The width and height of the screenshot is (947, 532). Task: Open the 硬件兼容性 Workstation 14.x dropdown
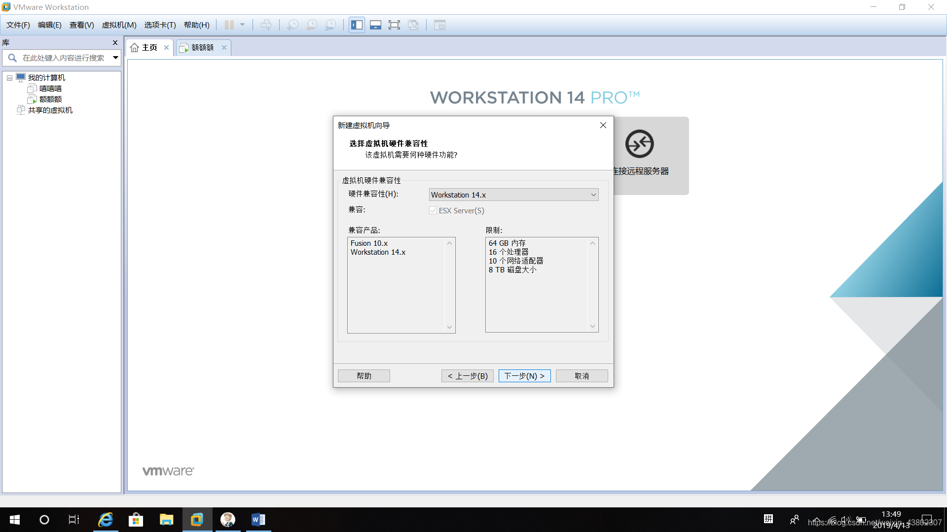click(x=513, y=195)
